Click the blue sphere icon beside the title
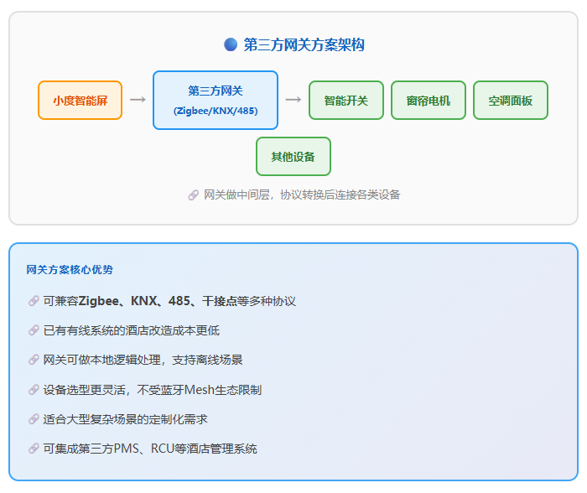The width and height of the screenshot is (587, 493). (231, 44)
